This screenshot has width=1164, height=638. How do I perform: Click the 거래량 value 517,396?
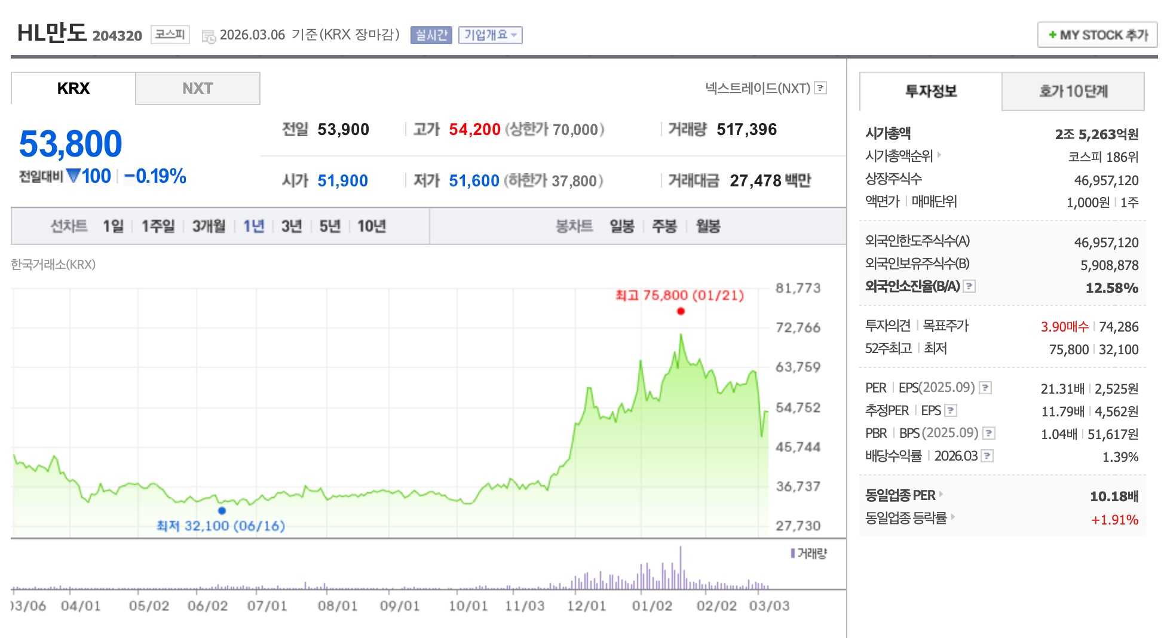(x=746, y=130)
